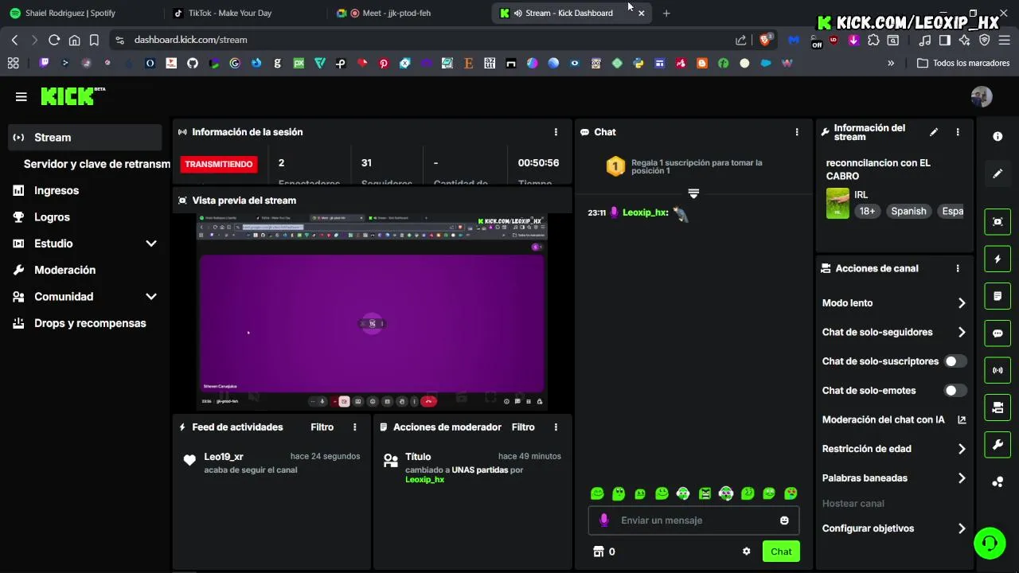Click the info icon in right sidebar

click(x=998, y=136)
